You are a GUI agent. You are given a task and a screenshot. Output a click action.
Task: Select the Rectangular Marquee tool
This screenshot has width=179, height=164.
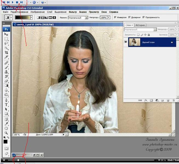pos(6,39)
